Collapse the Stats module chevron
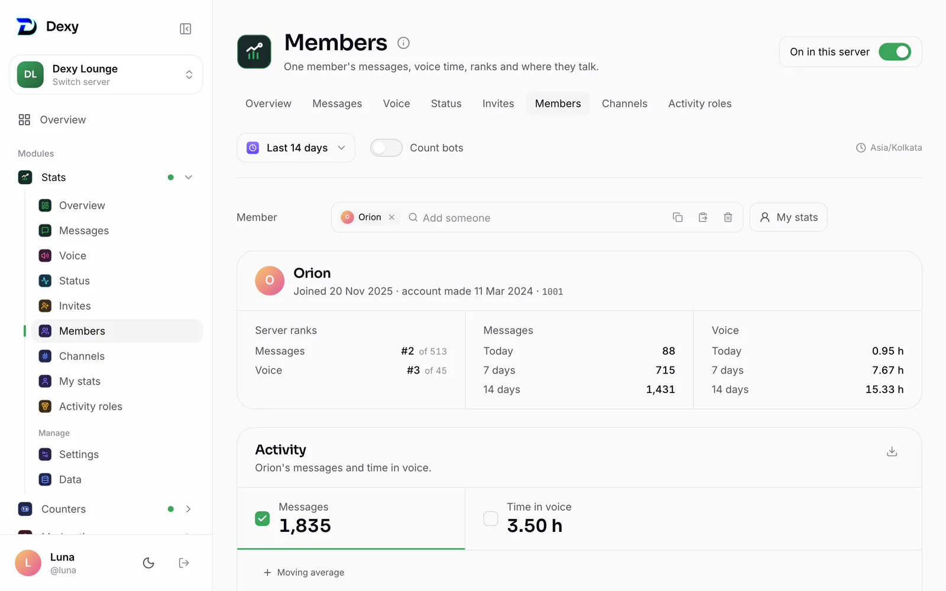This screenshot has height=591, width=946. point(189,177)
